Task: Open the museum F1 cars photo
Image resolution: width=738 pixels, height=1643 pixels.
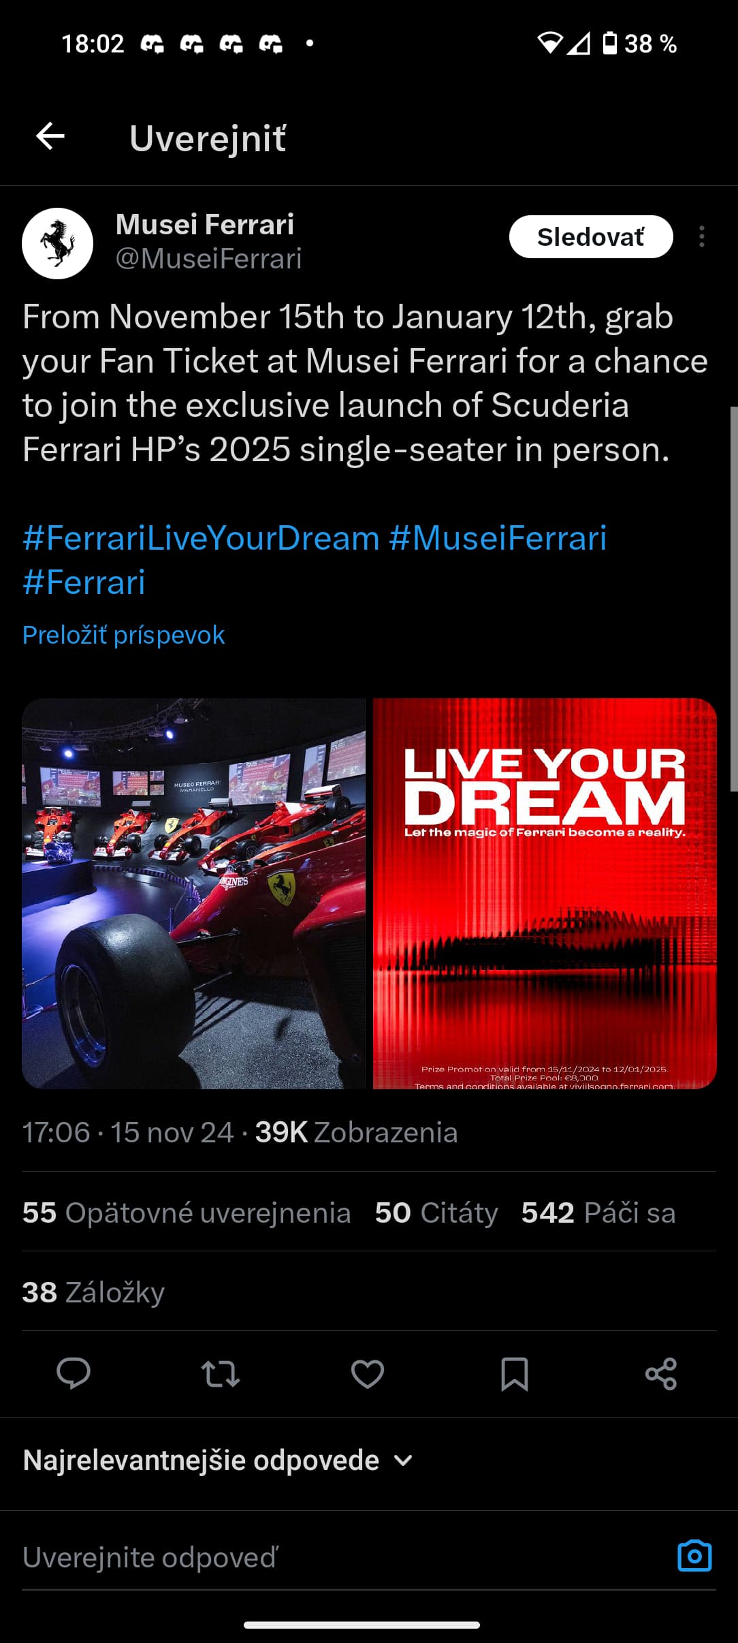Action: coord(193,893)
